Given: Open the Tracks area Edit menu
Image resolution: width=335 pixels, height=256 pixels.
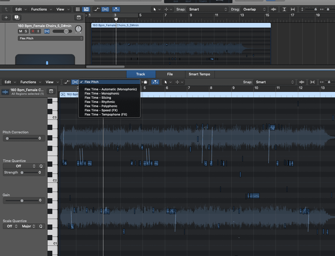Looking at the screenshot, I should click(x=21, y=9).
